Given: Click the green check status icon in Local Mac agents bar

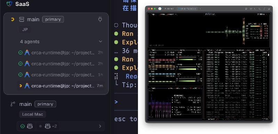Looking at the screenshot, I should click(x=23, y=126).
